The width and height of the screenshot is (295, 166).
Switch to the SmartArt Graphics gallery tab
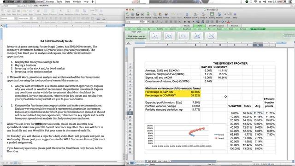[216, 26]
